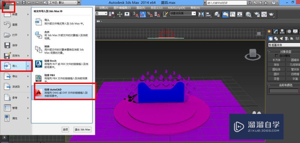Click the object name input field

[284, 91]
